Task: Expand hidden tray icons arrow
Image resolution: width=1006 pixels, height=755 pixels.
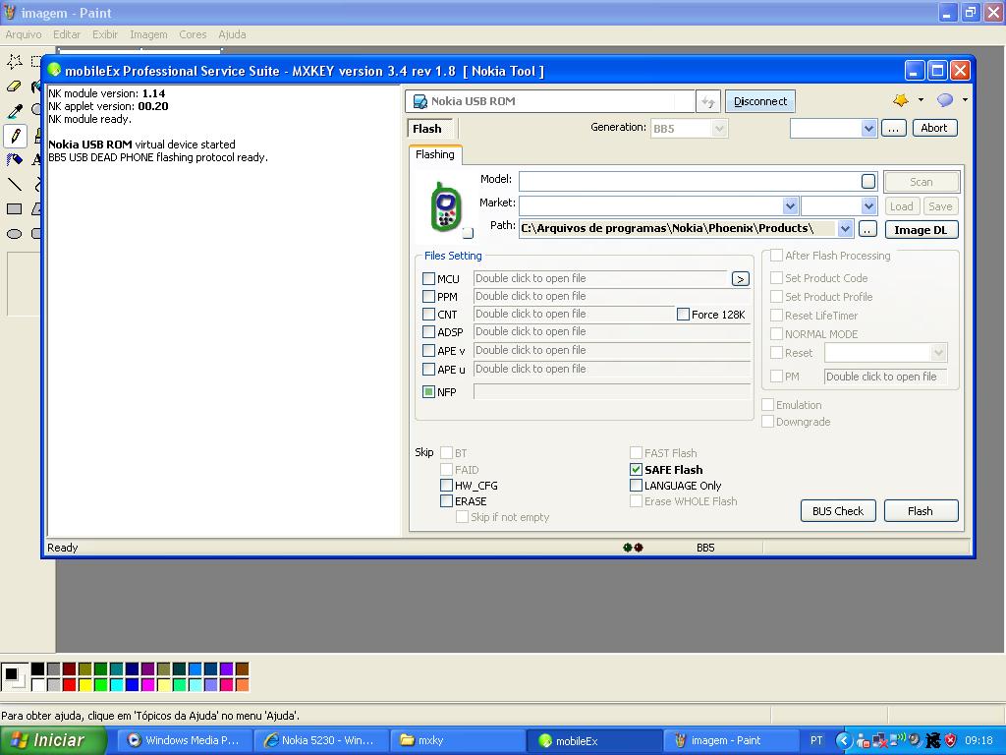Action: click(844, 740)
